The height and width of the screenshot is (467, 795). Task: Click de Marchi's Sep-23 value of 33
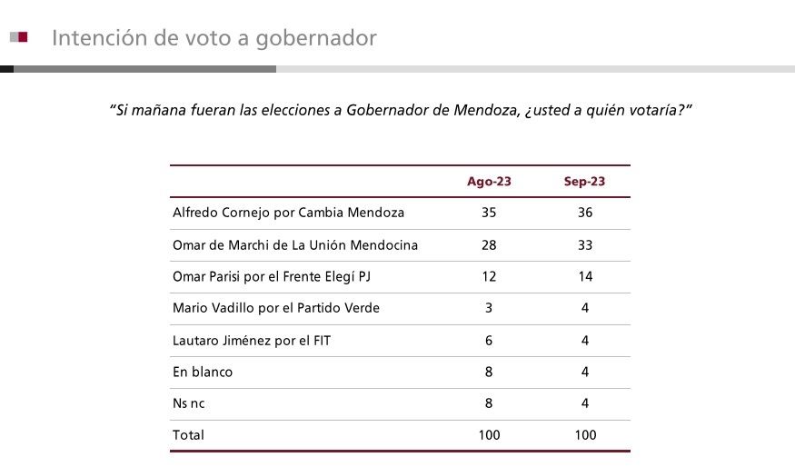click(x=584, y=245)
